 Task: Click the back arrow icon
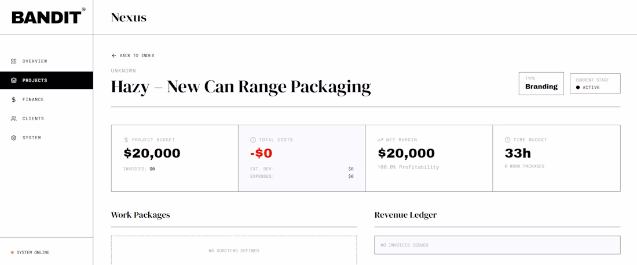point(114,55)
